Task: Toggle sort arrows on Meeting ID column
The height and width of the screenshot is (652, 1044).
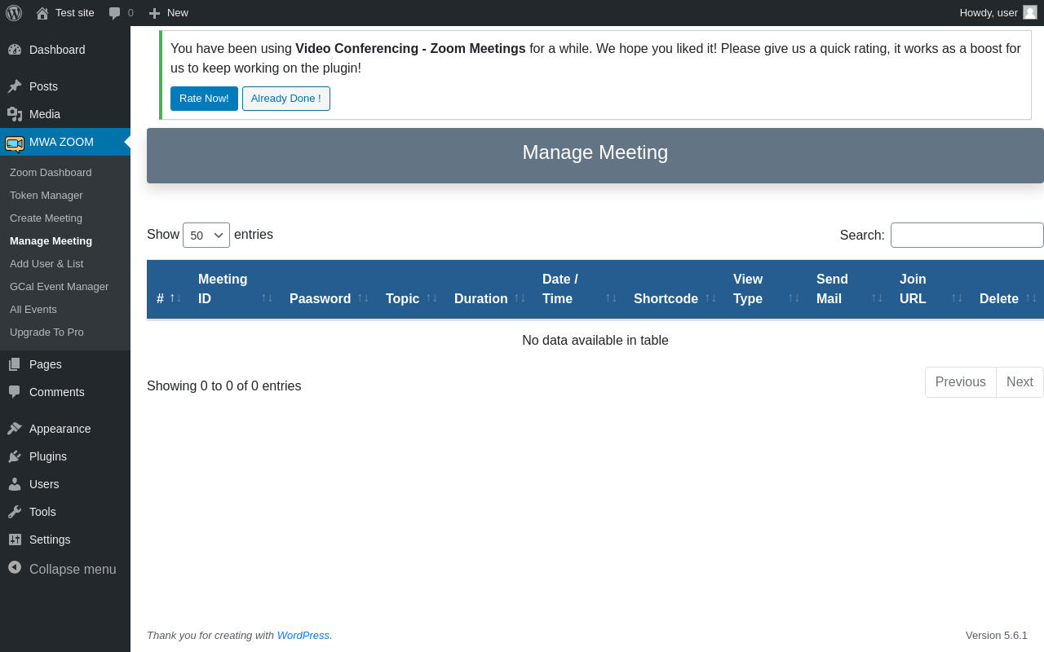Action: click(267, 297)
